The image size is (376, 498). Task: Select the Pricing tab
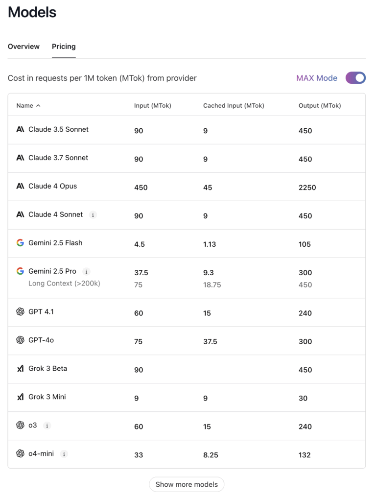pos(64,47)
